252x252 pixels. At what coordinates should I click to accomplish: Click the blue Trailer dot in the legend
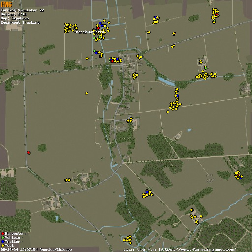pyautogui.click(x=3, y=242)
